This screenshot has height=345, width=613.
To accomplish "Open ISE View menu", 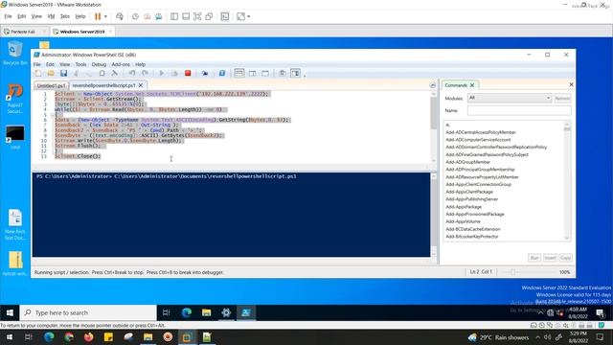I will click(x=65, y=64).
